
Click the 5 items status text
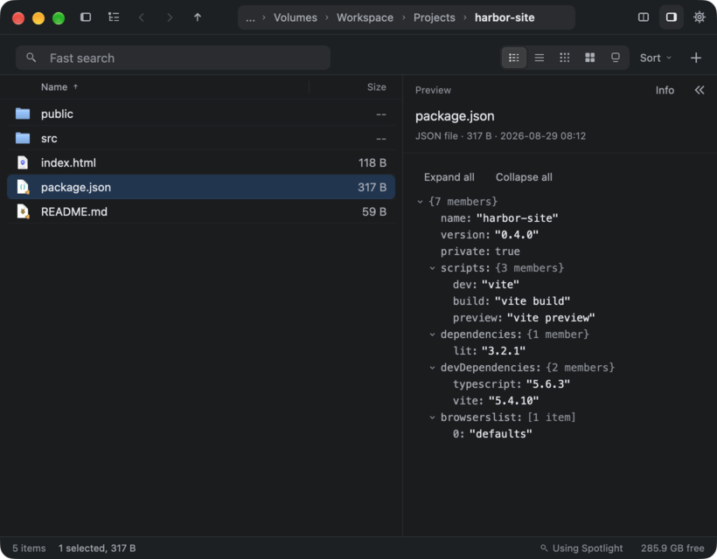(29, 548)
